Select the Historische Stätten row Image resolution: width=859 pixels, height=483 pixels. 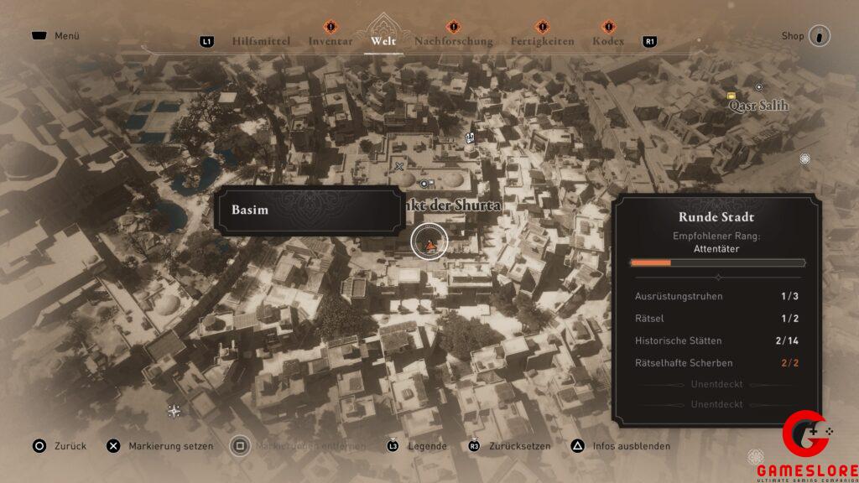[717, 340]
